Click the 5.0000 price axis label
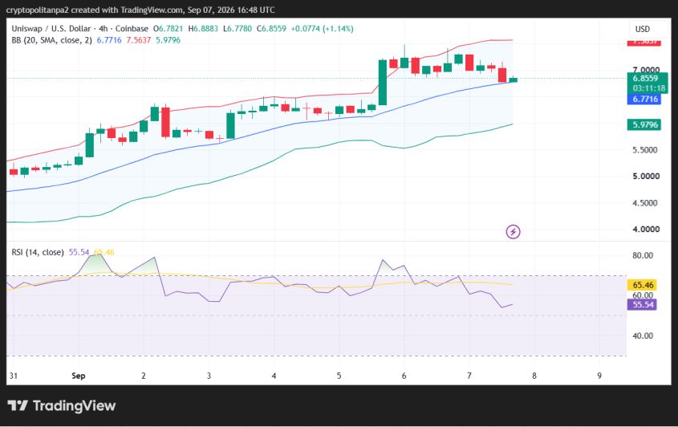678x427 pixels. pyautogui.click(x=646, y=177)
